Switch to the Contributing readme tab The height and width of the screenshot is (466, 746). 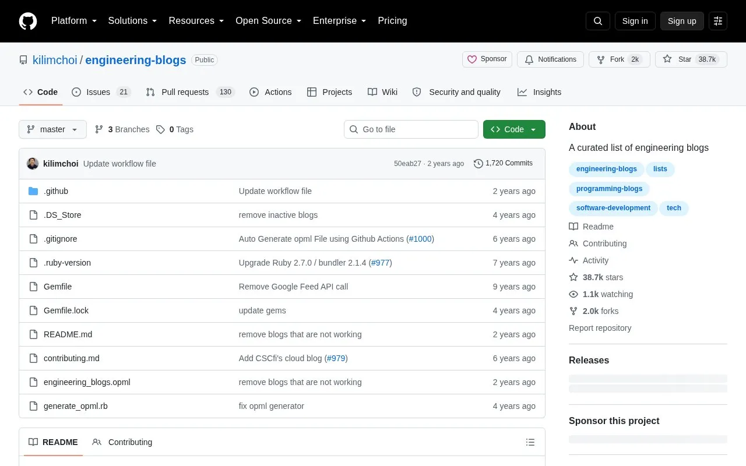[122, 442]
